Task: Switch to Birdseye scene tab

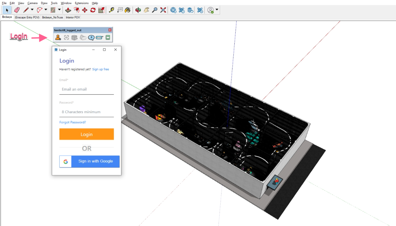Action: (7, 17)
